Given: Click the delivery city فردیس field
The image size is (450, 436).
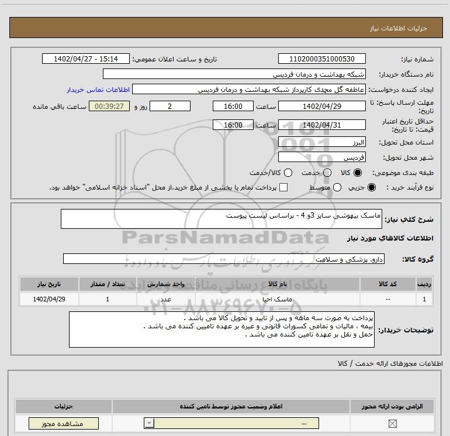Looking at the screenshot, I should coord(321,157).
